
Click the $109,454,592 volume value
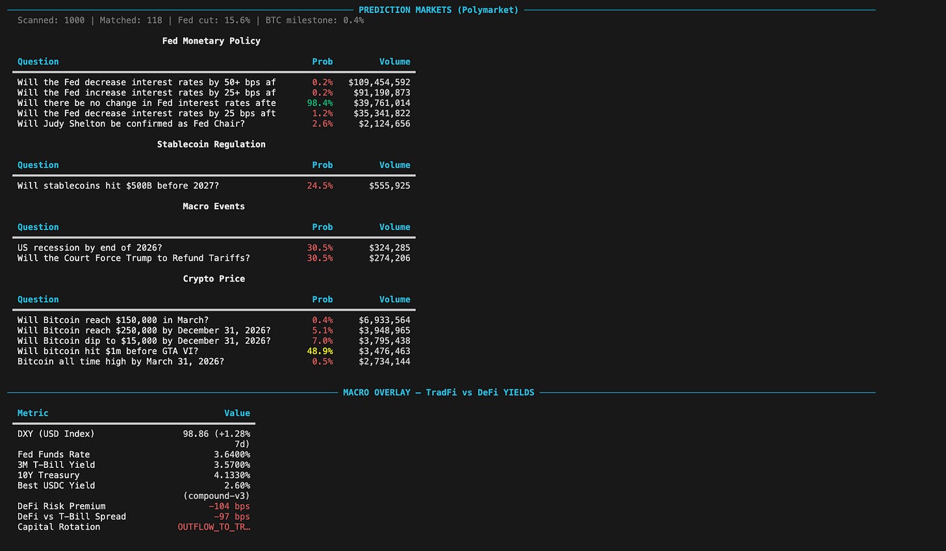379,83
